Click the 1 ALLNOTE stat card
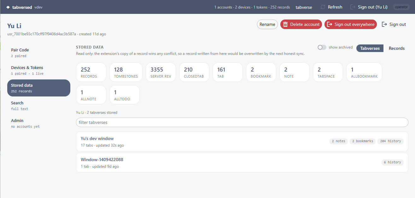415x198 pixels. [x=91, y=95]
